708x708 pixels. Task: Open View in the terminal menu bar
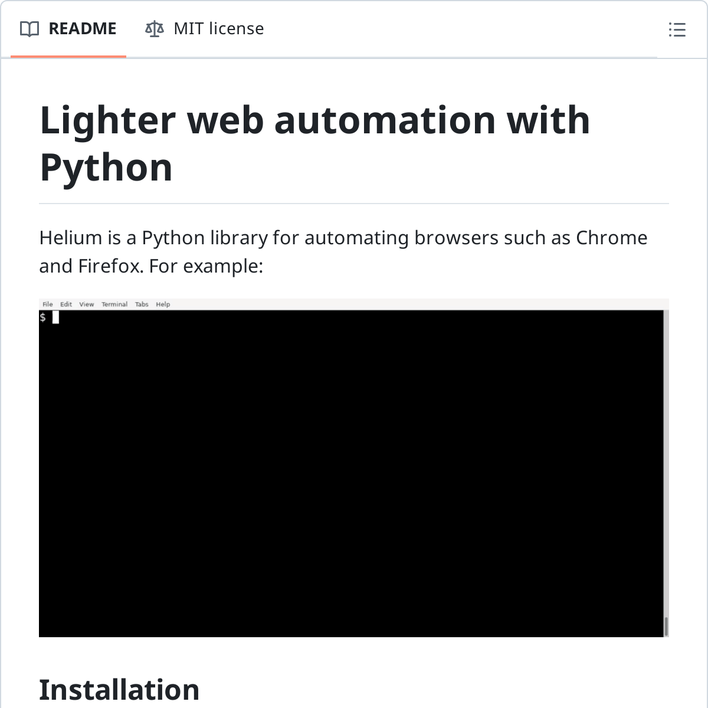click(87, 304)
